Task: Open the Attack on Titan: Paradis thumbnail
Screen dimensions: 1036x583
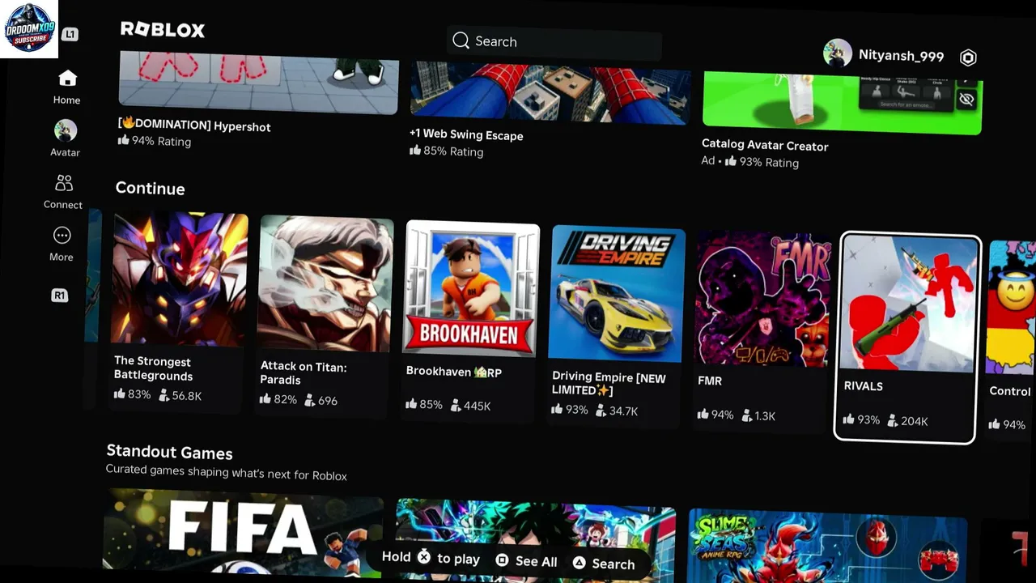Action: (325, 284)
